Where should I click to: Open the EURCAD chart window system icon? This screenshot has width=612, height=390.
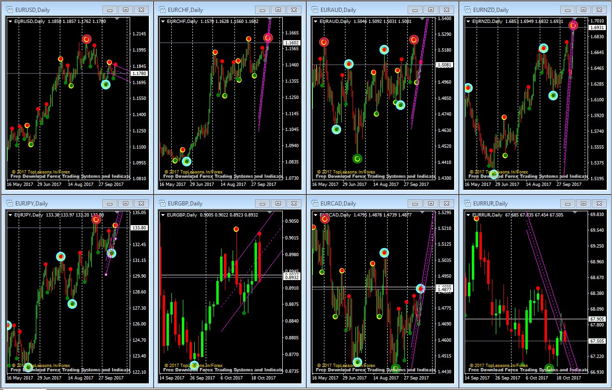[314, 203]
